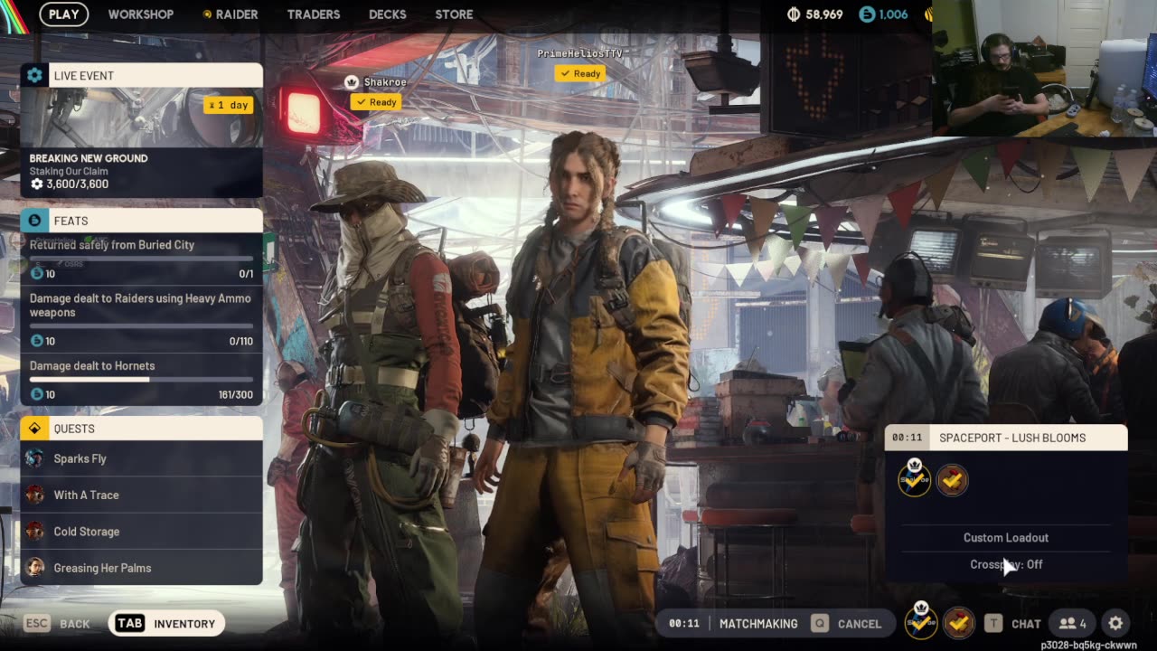1157x651 pixels.
Task: Click Shakroe's Ready status badge
Action: [x=377, y=102]
